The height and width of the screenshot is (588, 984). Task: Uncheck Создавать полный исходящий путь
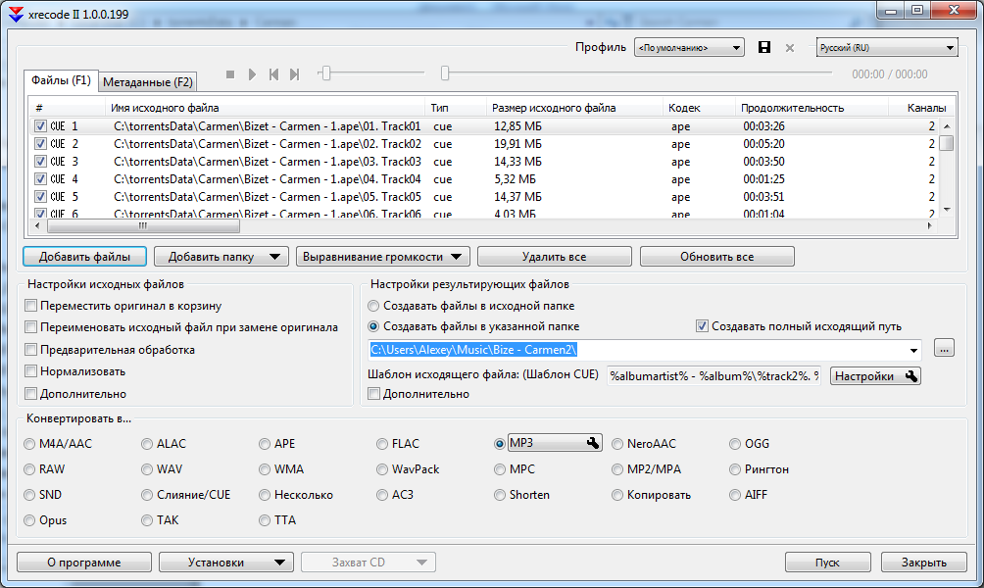click(x=702, y=326)
